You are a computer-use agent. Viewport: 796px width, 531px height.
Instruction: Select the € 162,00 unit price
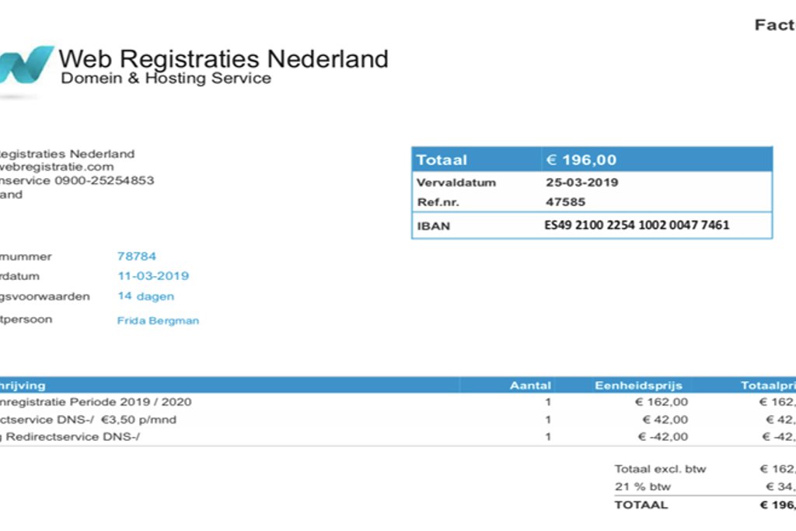click(x=662, y=402)
